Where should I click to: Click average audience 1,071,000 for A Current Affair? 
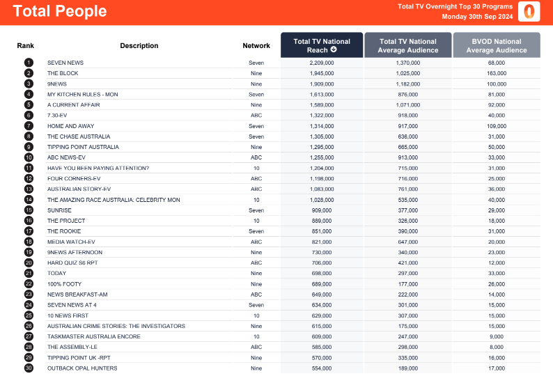(x=408, y=104)
